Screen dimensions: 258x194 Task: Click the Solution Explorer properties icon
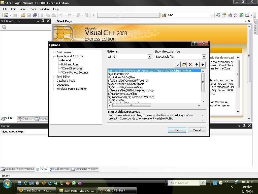(4, 27)
